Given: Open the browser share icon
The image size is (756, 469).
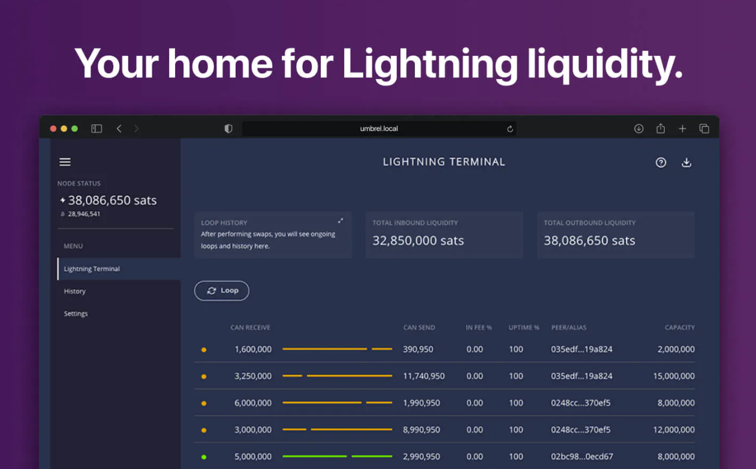Looking at the screenshot, I should (660, 129).
